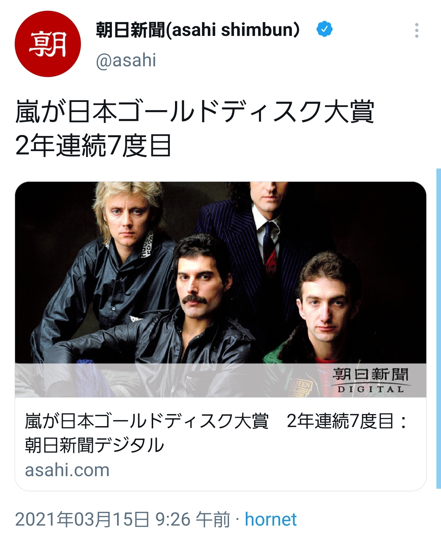Click the gray overlay bar on card image
Screen dimensions: 441x544
[221, 380]
